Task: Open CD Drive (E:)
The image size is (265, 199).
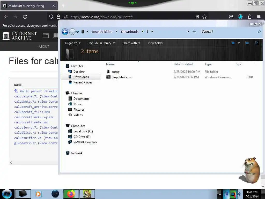Action: tap(82, 137)
